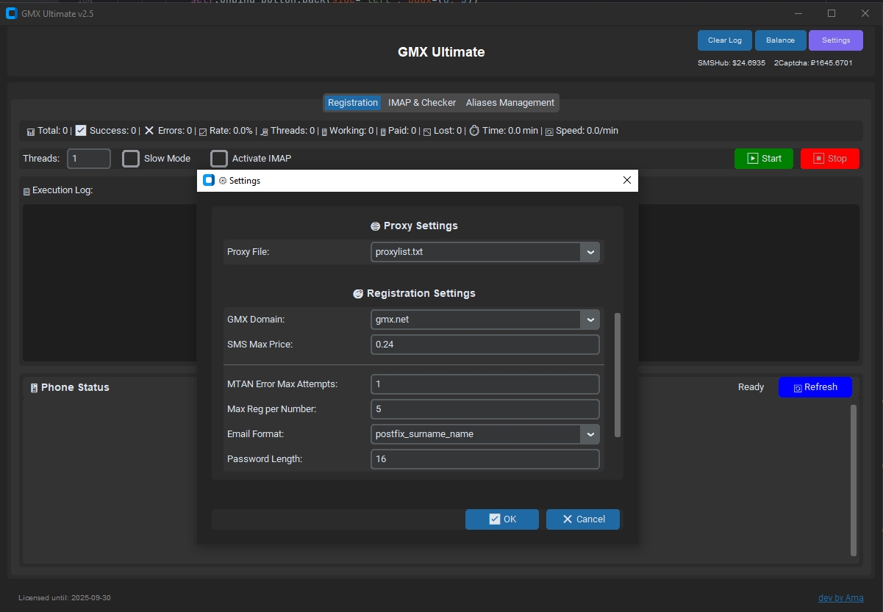Click the Threads input field
883x612 pixels.
[89, 159]
